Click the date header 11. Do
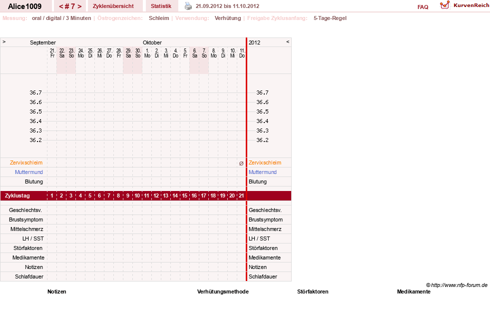Image resolution: width=490 pixels, height=311 pixels. 242,53
